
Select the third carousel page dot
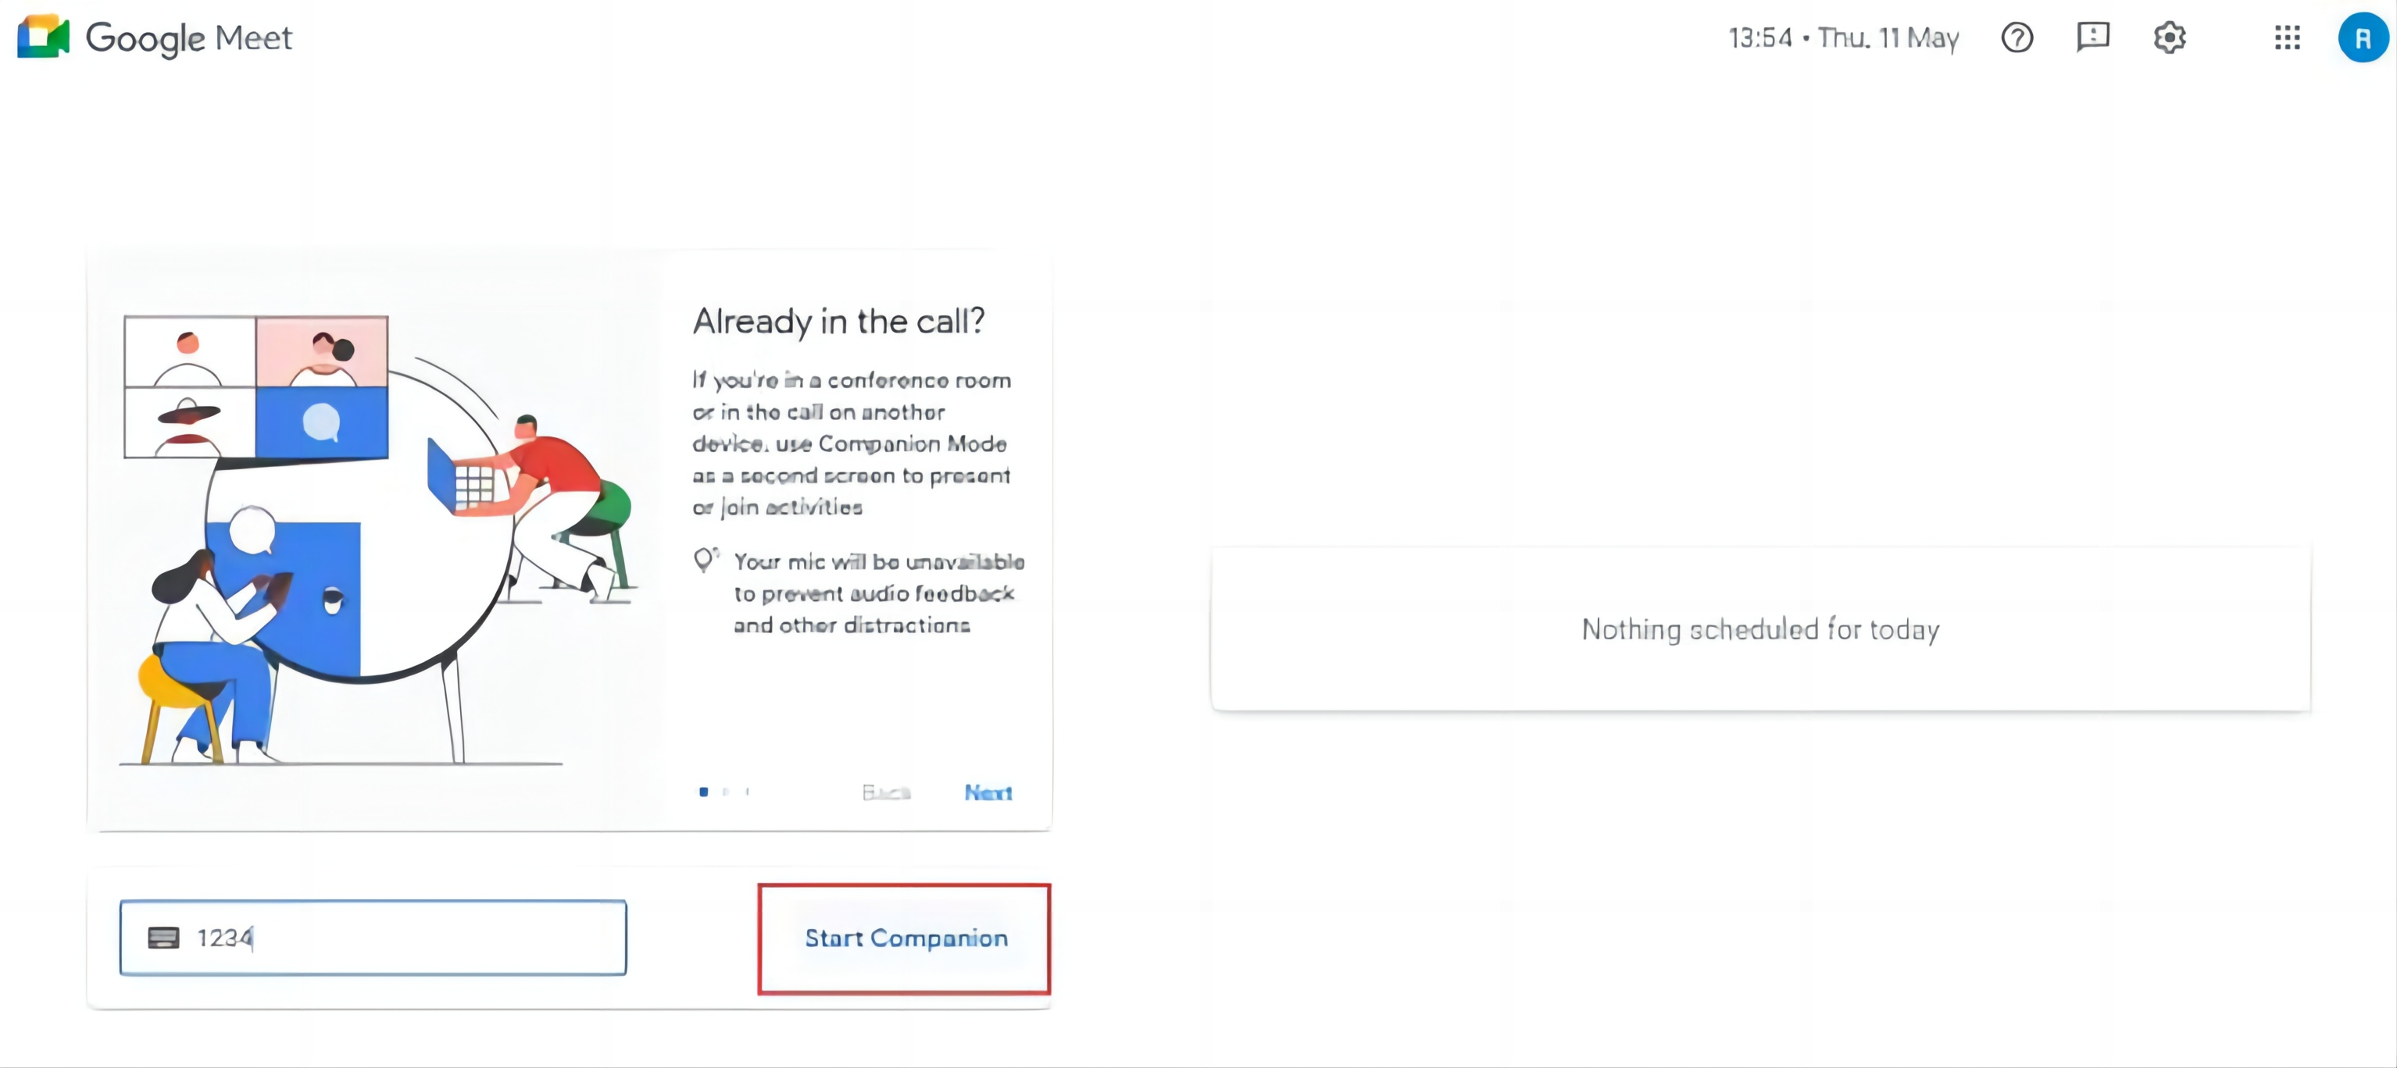[747, 792]
